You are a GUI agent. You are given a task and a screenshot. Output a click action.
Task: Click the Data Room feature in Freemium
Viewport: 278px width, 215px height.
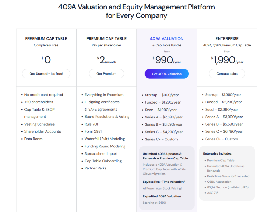point(33,139)
